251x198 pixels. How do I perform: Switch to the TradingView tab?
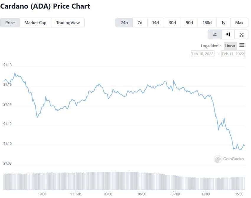68,22
